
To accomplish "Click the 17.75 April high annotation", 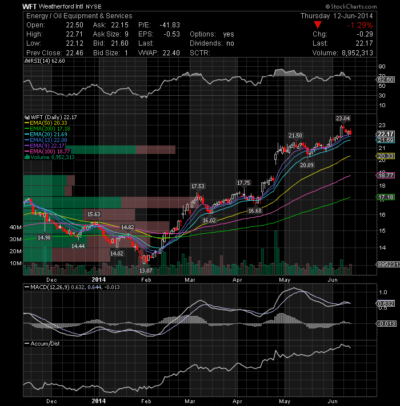I will pyautogui.click(x=243, y=183).
